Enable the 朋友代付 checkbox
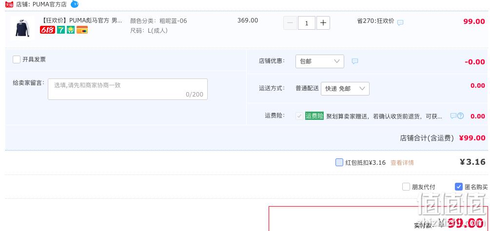 pyautogui.click(x=406, y=187)
